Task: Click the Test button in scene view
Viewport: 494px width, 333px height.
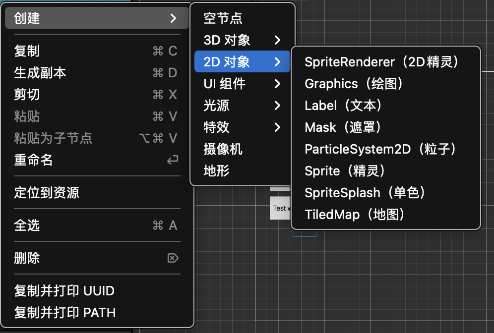Action: click(x=280, y=208)
